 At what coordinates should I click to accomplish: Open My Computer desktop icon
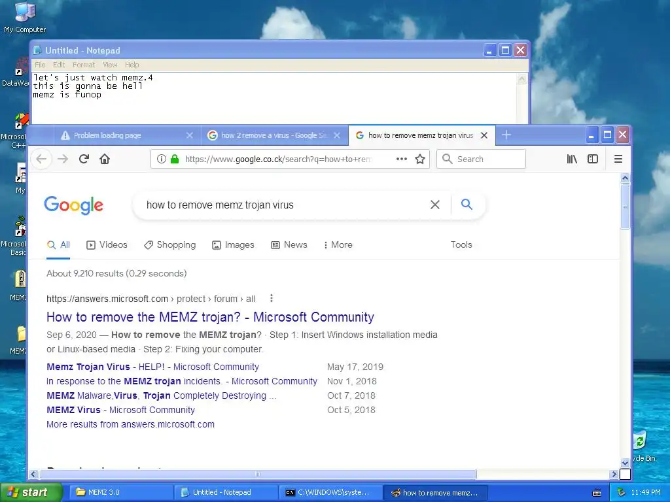click(x=25, y=17)
